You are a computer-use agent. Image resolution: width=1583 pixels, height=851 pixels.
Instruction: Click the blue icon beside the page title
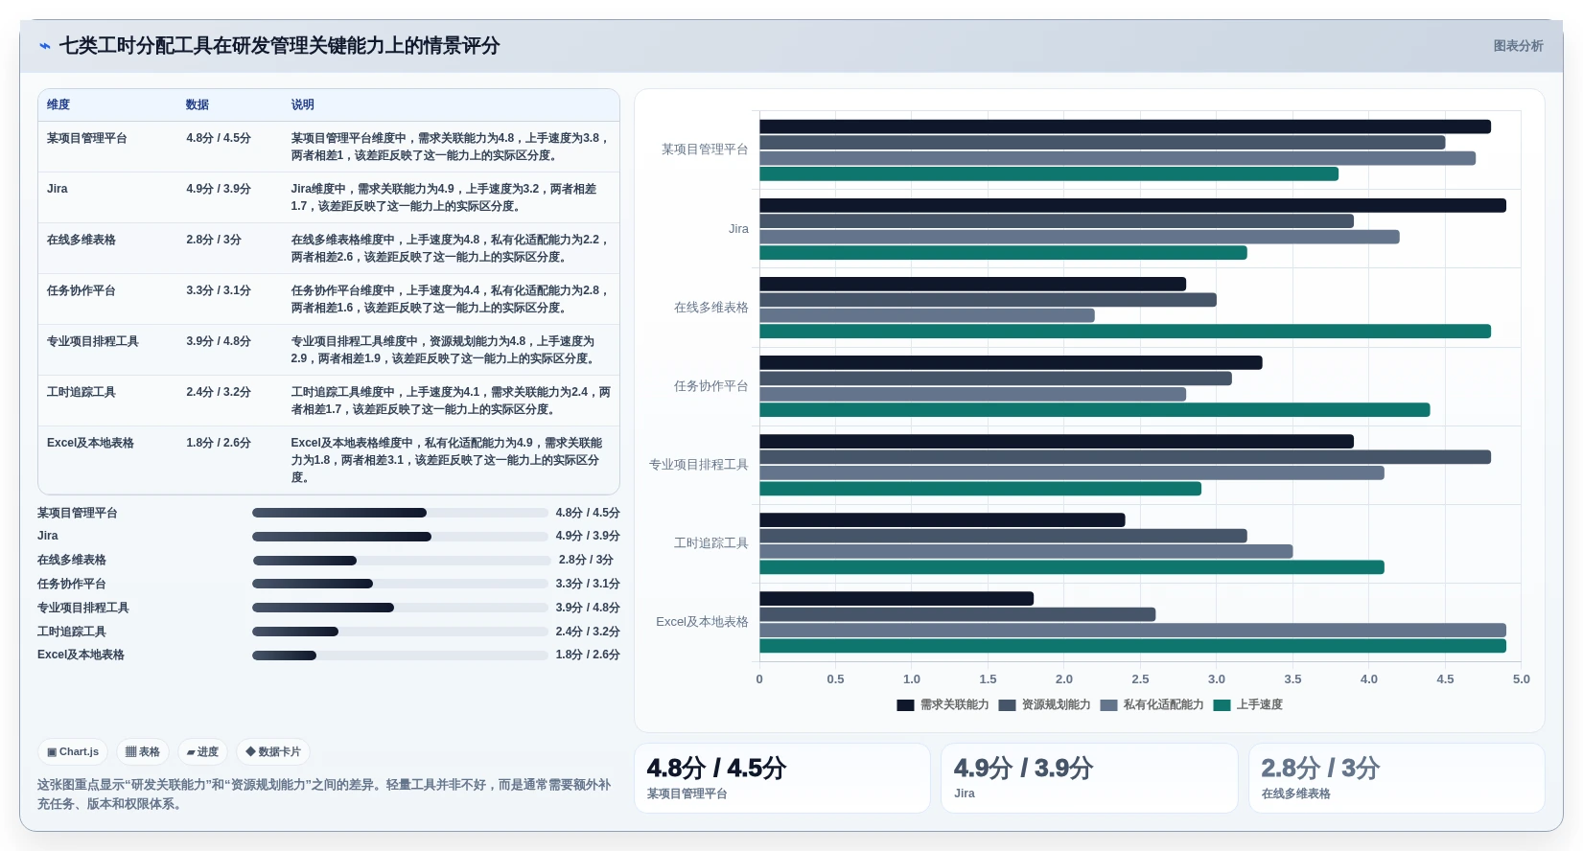[44, 46]
